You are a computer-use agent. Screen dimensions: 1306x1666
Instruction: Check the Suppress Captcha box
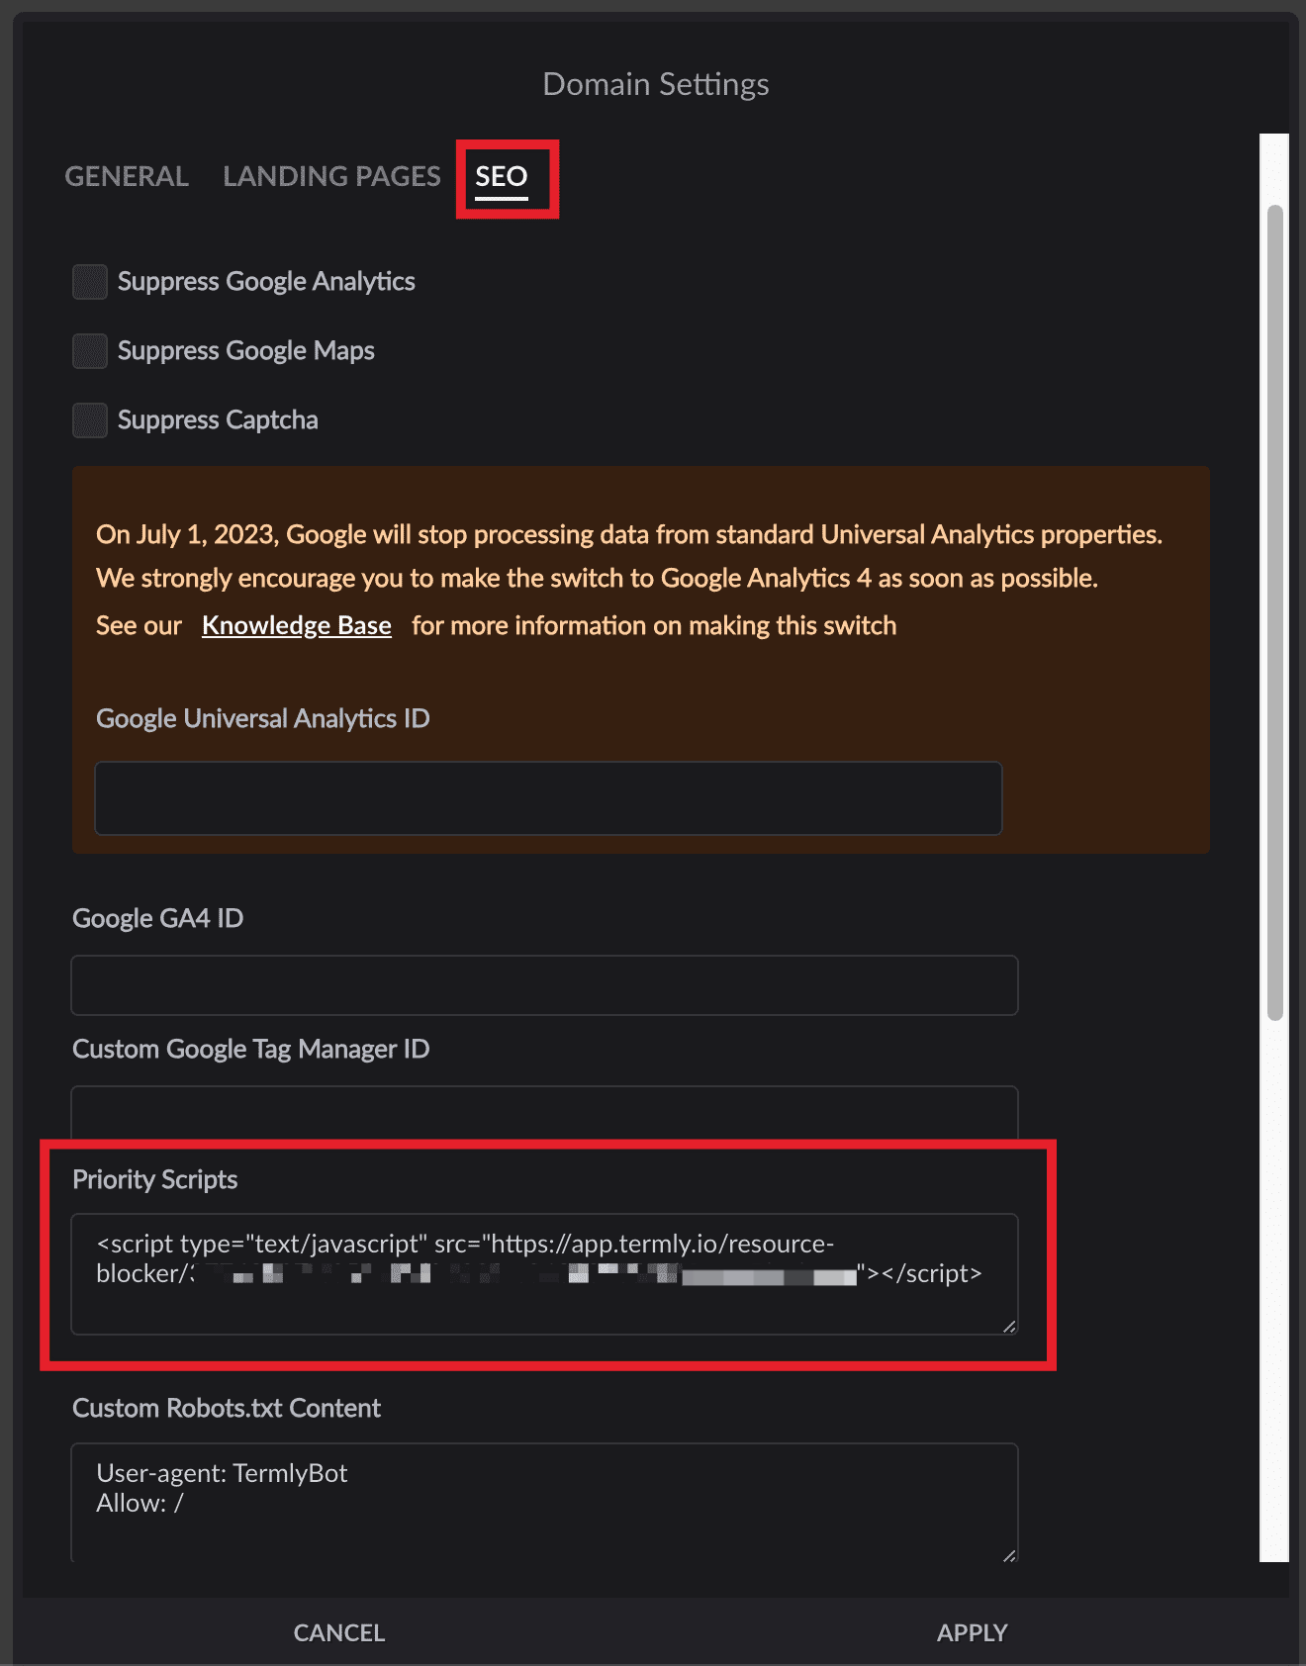click(x=90, y=420)
